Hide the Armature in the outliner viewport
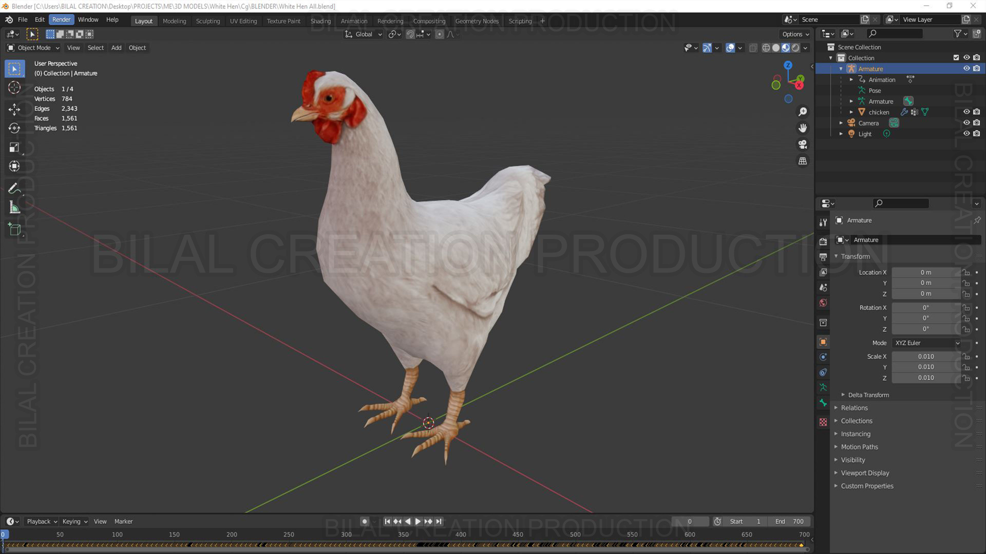The image size is (986, 554). click(966, 68)
